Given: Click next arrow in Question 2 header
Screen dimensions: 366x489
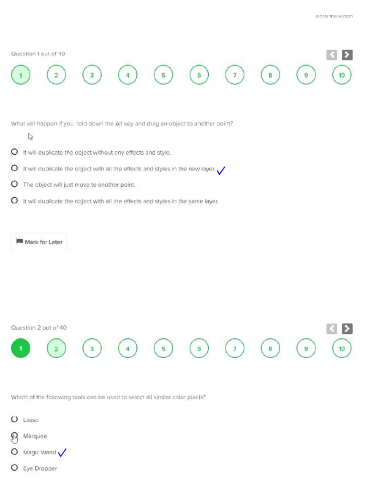Looking at the screenshot, I should coord(347,329).
